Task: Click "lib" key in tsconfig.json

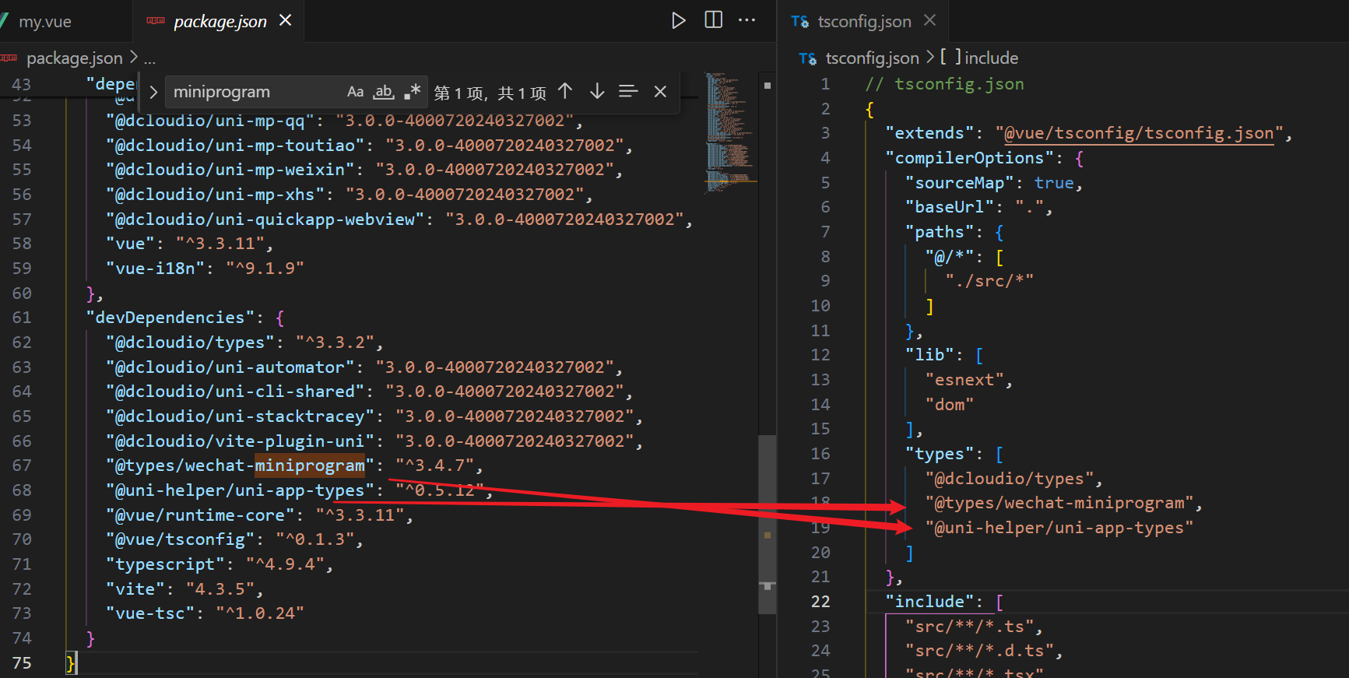Action: coord(929,355)
